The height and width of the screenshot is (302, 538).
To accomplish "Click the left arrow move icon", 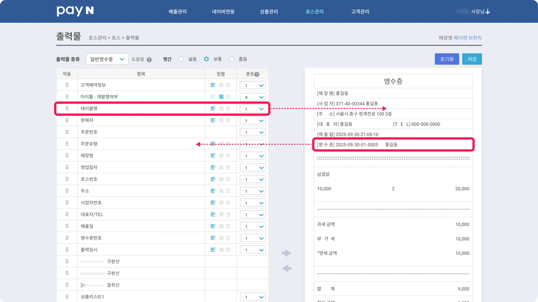I will pyautogui.click(x=287, y=268).
